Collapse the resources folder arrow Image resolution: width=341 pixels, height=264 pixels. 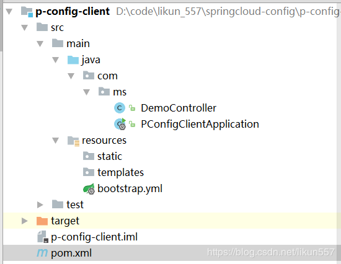(55, 141)
